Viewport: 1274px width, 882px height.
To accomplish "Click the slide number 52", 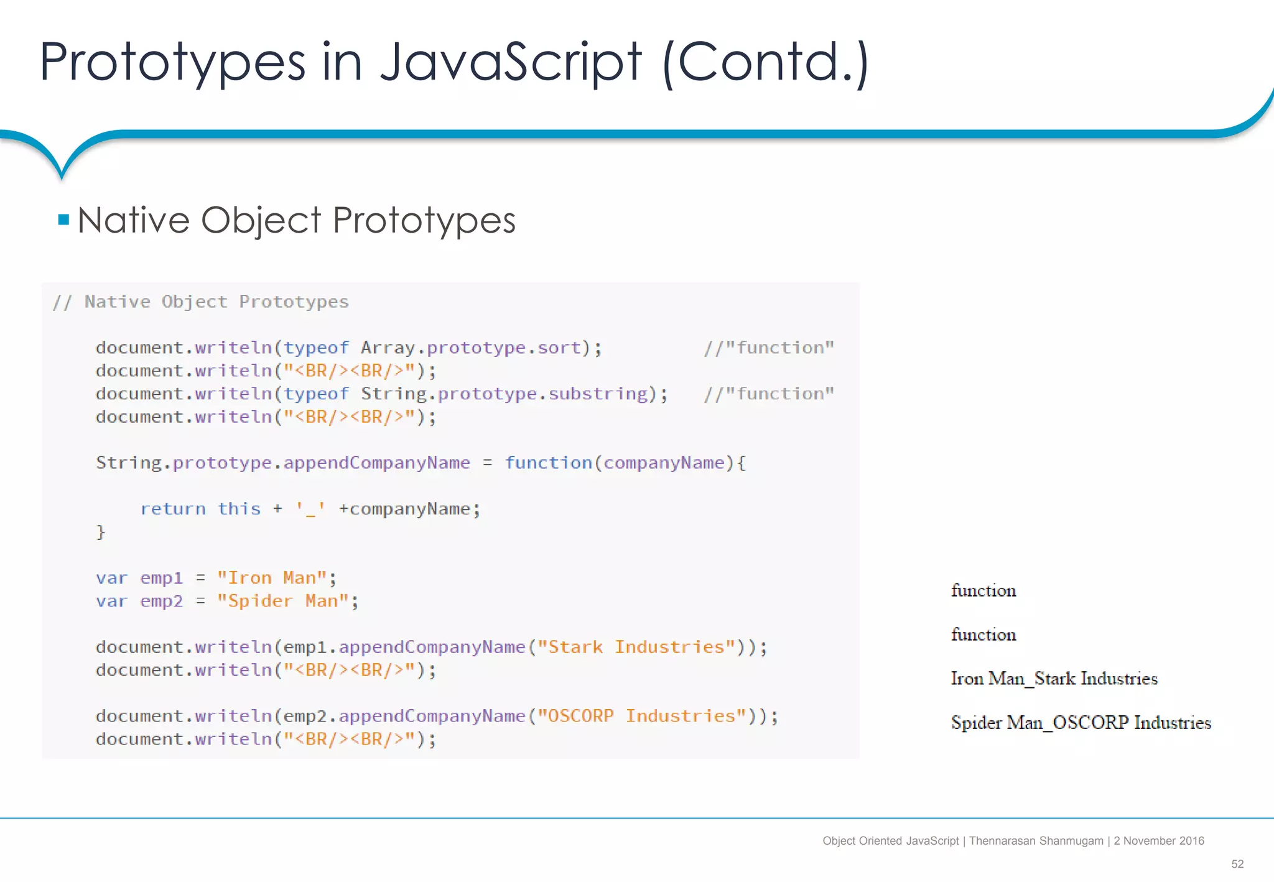I will 1237,864.
